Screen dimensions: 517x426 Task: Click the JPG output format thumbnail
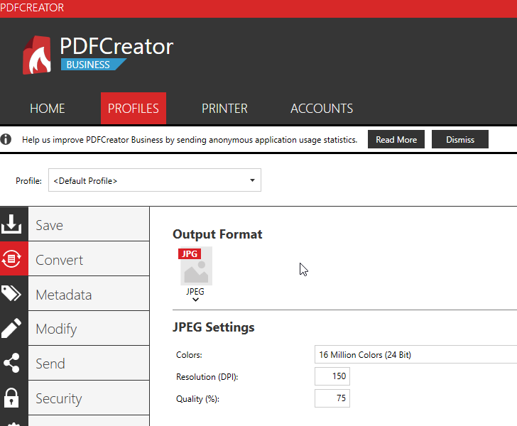(x=196, y=266)
